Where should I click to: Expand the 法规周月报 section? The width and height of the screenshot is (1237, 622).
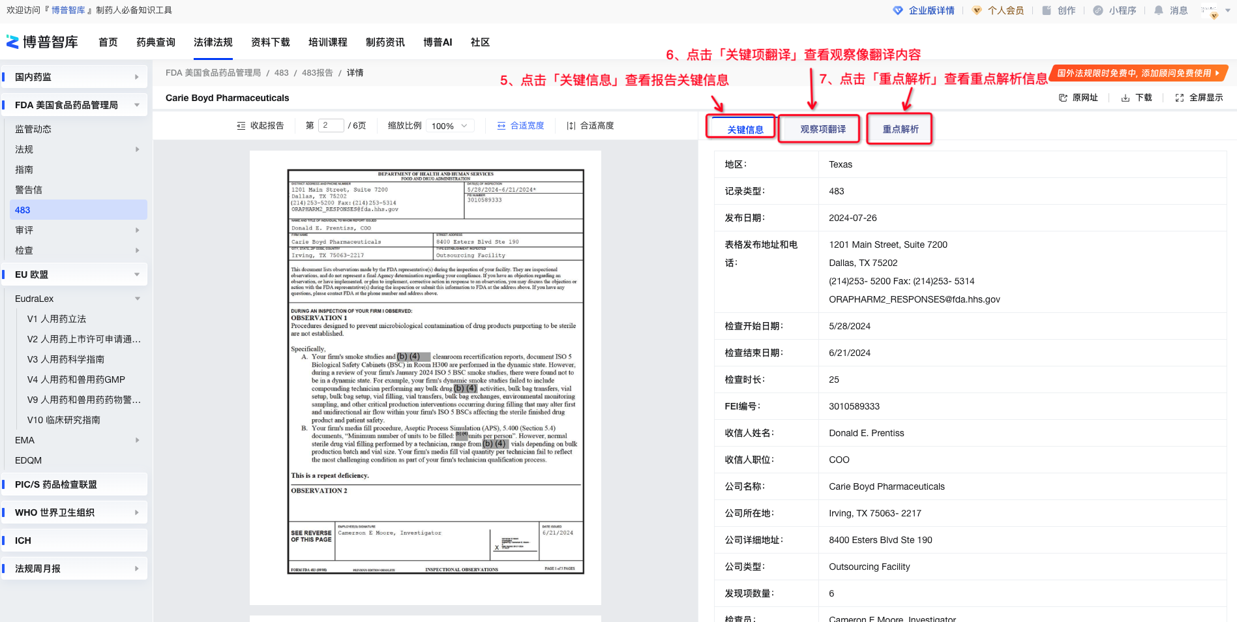[x=137, y=569]
